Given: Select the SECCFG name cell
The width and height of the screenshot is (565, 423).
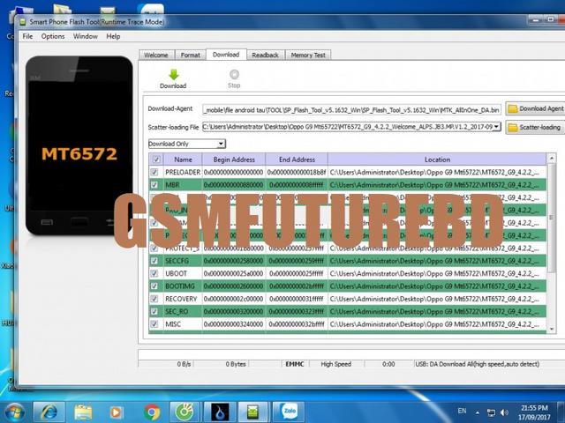Looking at the screenshot, I should tap(183, 261).
